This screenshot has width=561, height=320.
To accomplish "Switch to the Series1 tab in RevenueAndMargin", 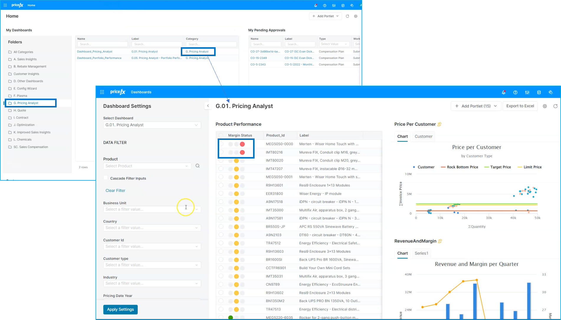I will (x=421, y=253).
